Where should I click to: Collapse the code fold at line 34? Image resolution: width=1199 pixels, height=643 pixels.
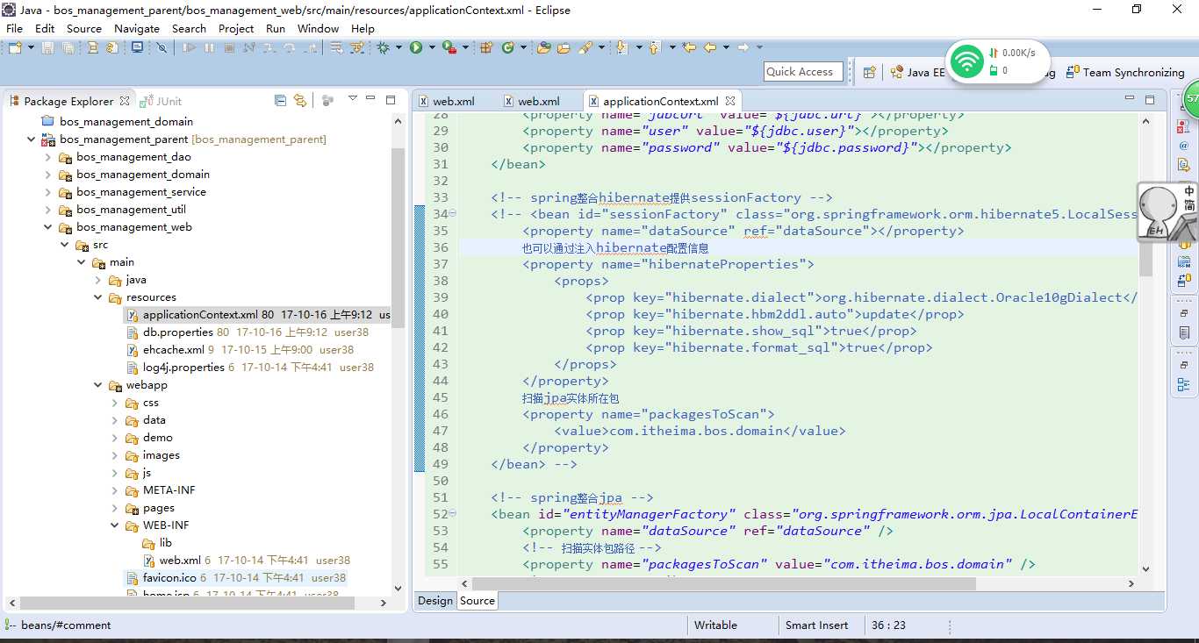[x=453, y=214]
